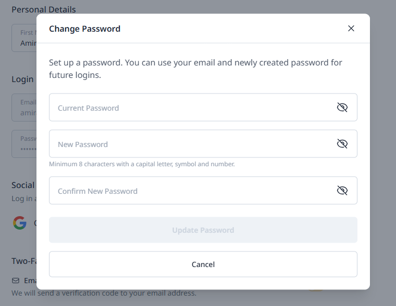
Task: Click the Google logo icon
Action: click(x=20, y=223)
